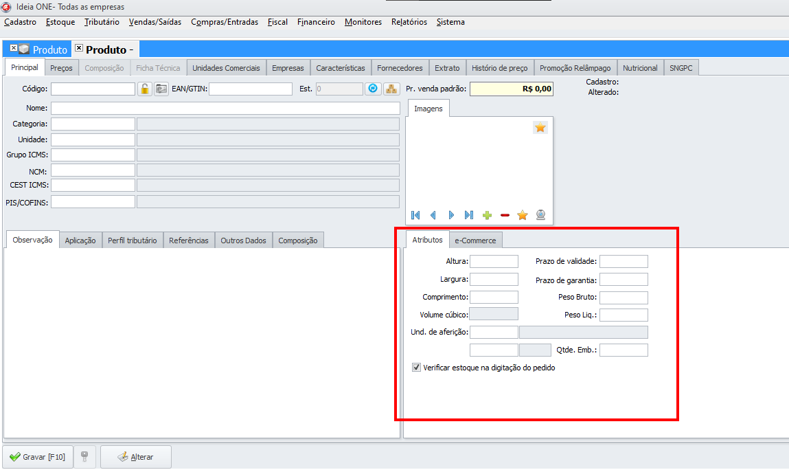
Task: Click the blue refresh stock icon
Action: pyautogui.click(x=373, y=89)
